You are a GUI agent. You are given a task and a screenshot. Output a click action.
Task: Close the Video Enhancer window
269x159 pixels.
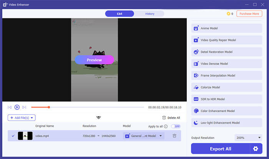(x=262, y=5)
